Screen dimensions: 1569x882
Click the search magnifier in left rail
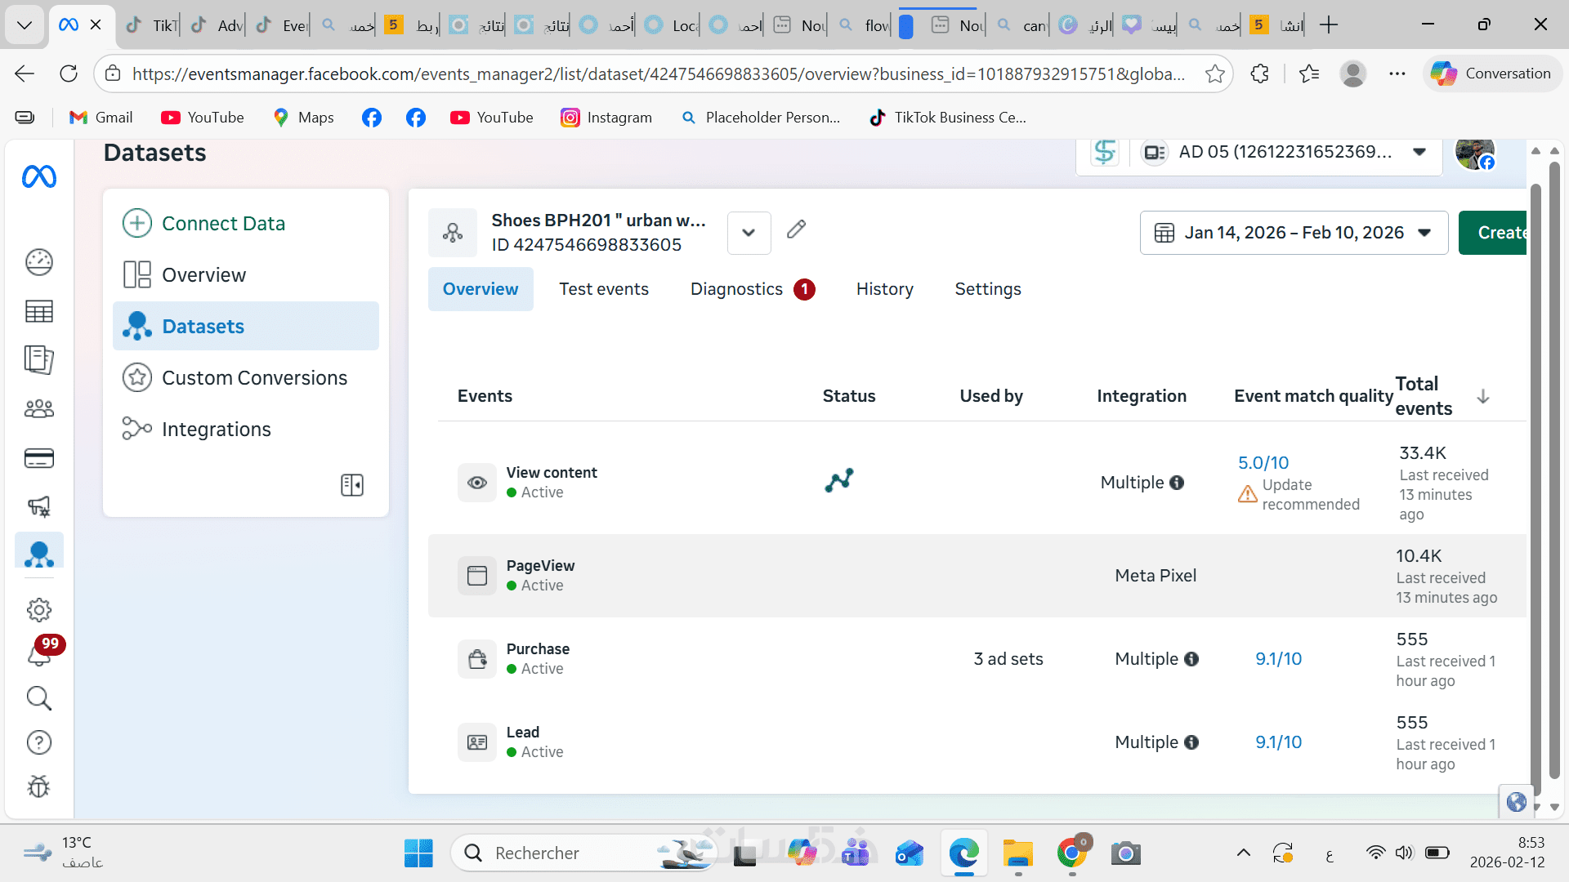[39, 698]
